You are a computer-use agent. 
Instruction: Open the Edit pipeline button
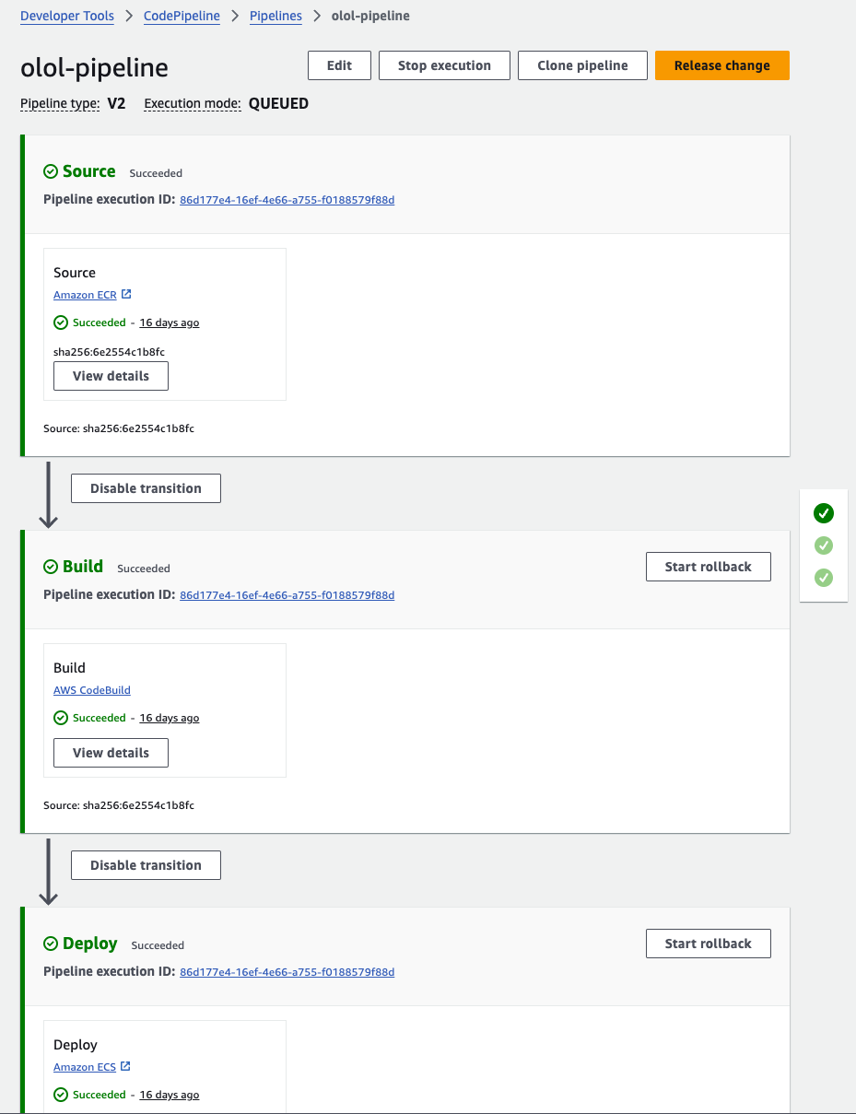coord(339,65)
